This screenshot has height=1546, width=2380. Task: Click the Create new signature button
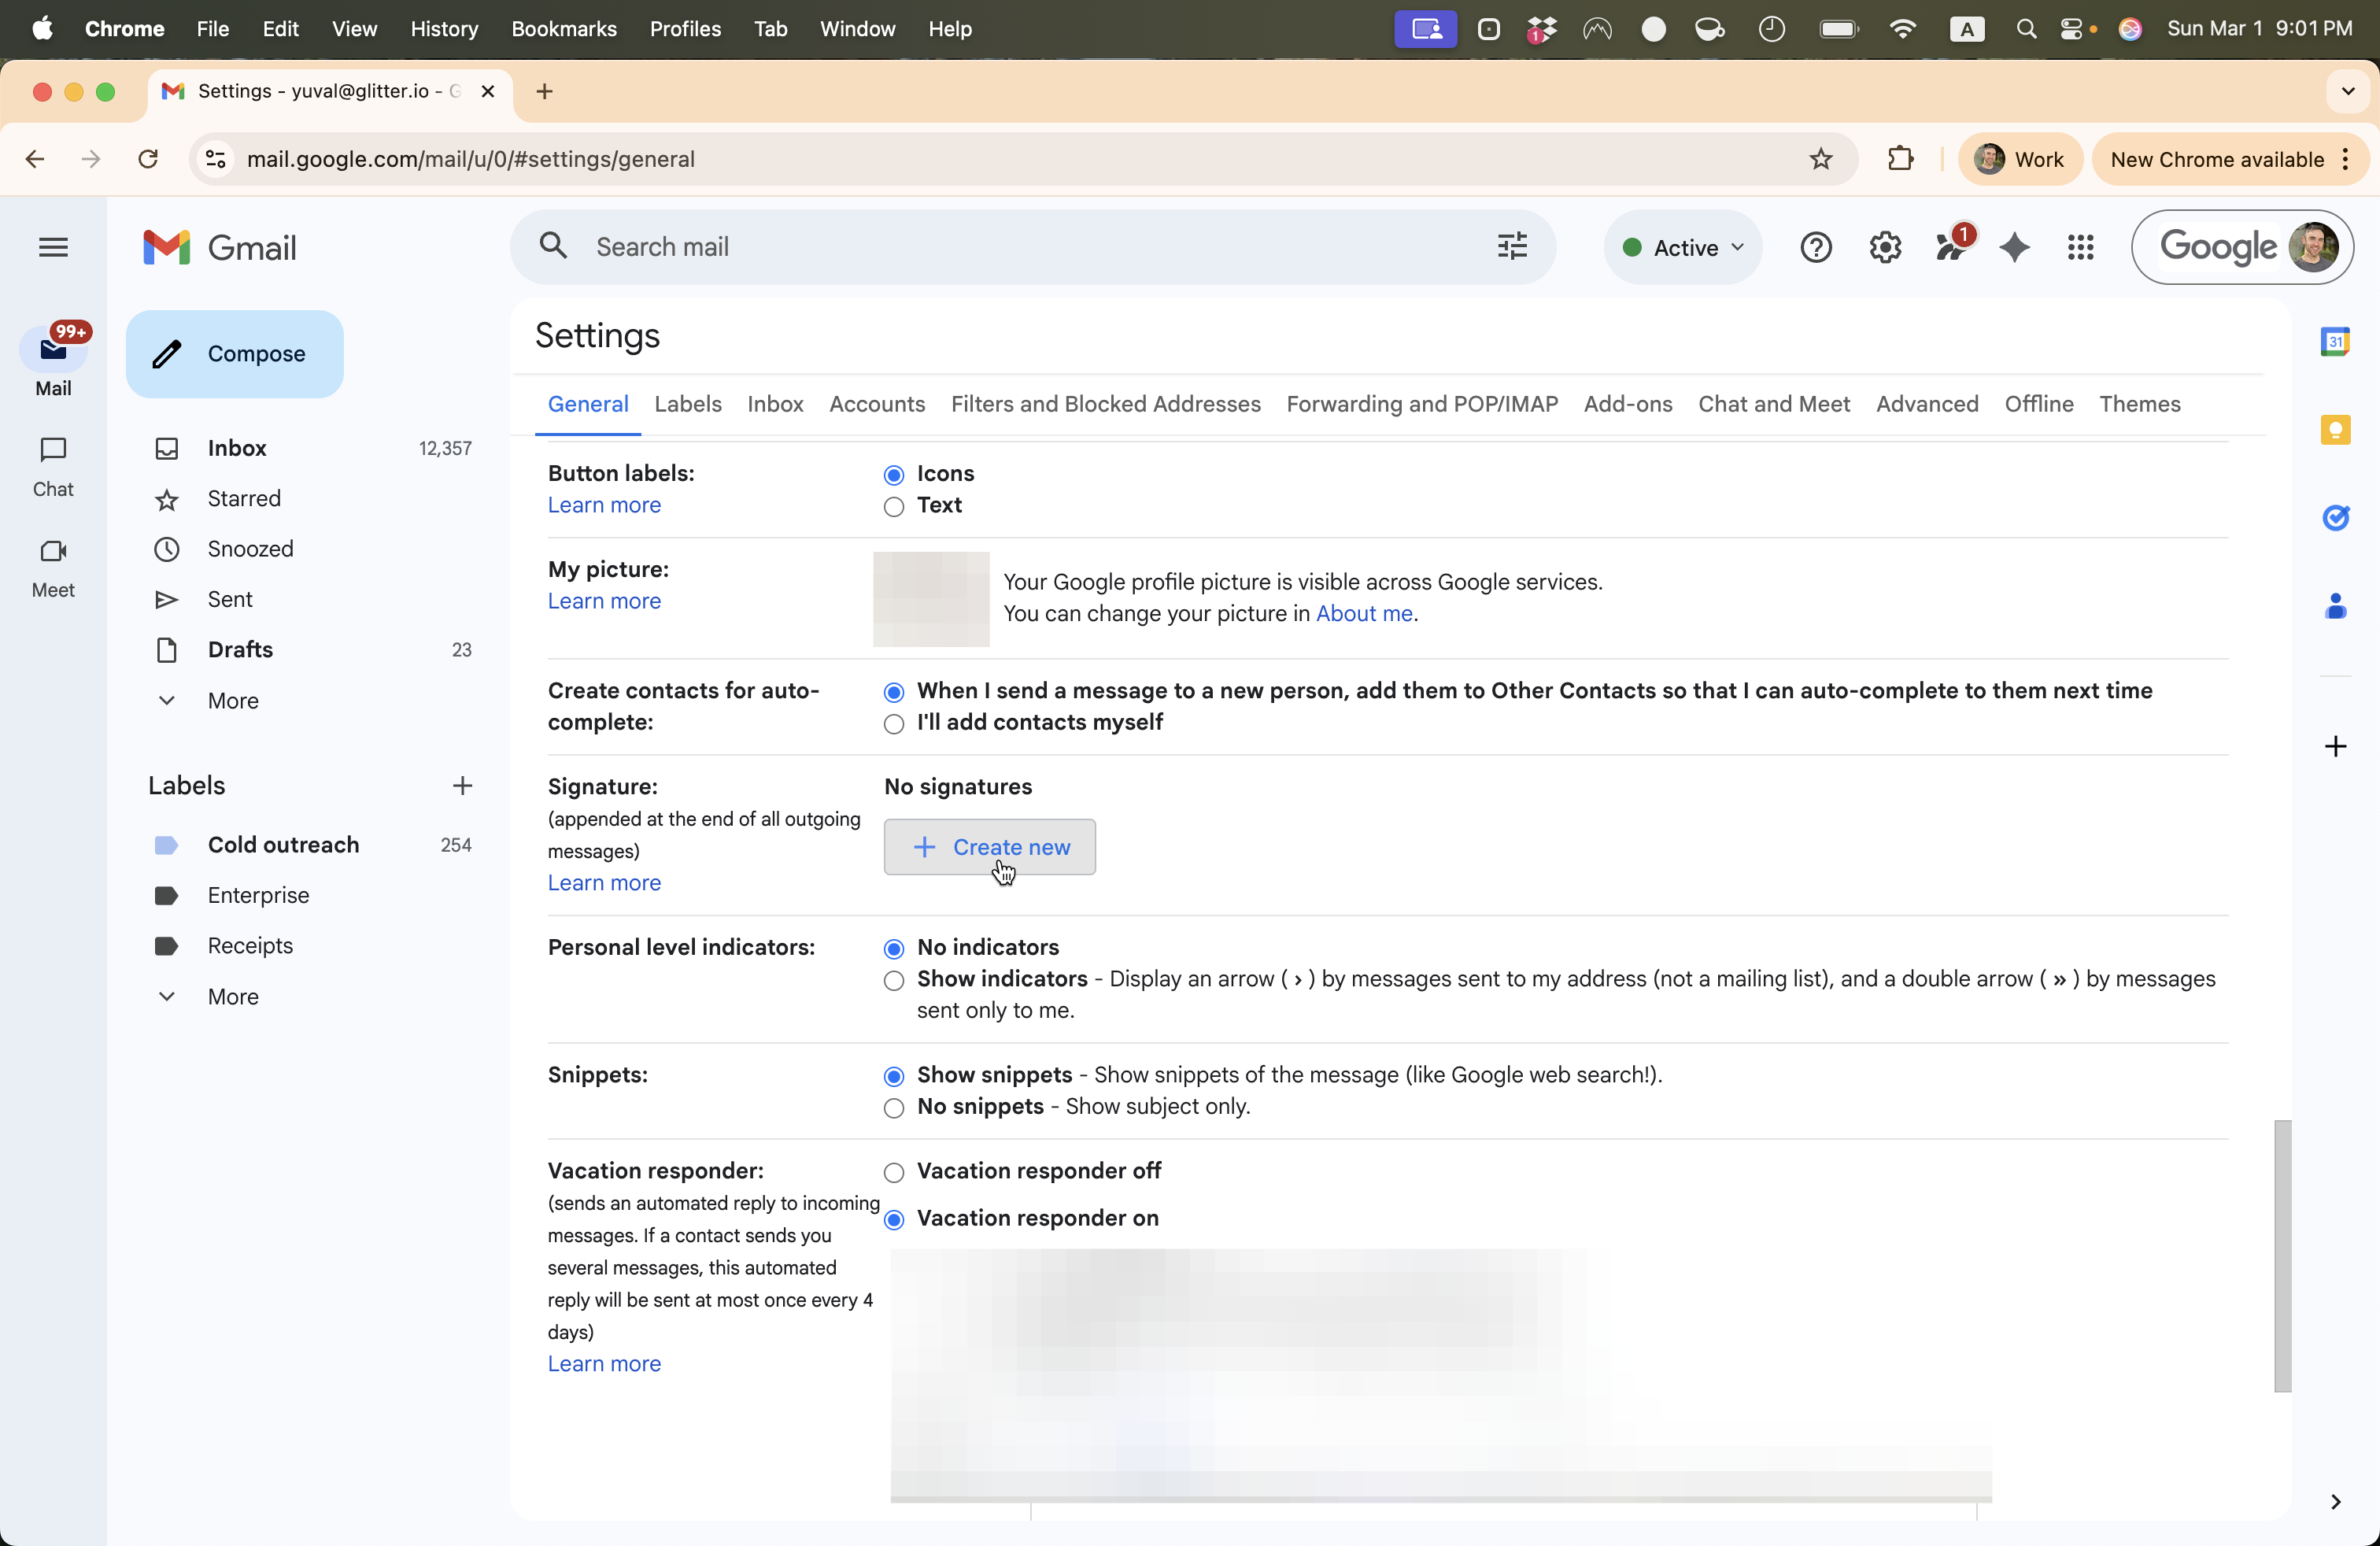point(989,847)
